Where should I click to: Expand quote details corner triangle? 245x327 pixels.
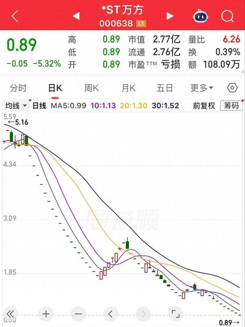242,71
